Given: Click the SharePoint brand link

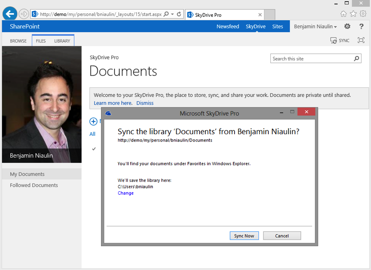Looking at the screenshot, I should tap(25, 26).
